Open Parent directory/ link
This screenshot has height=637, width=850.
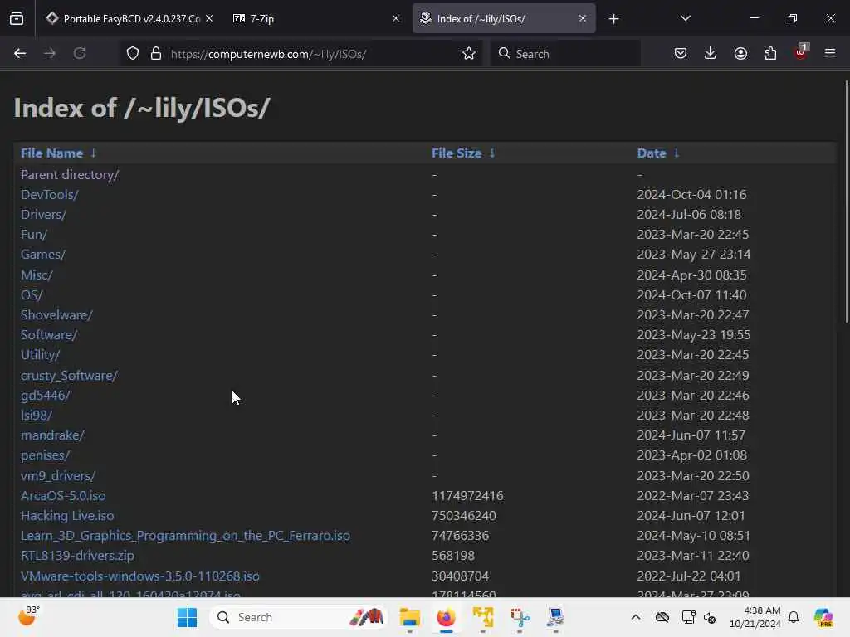click(x=70, y=174)
